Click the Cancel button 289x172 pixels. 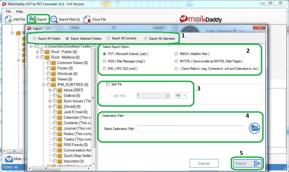coord(204,163)
